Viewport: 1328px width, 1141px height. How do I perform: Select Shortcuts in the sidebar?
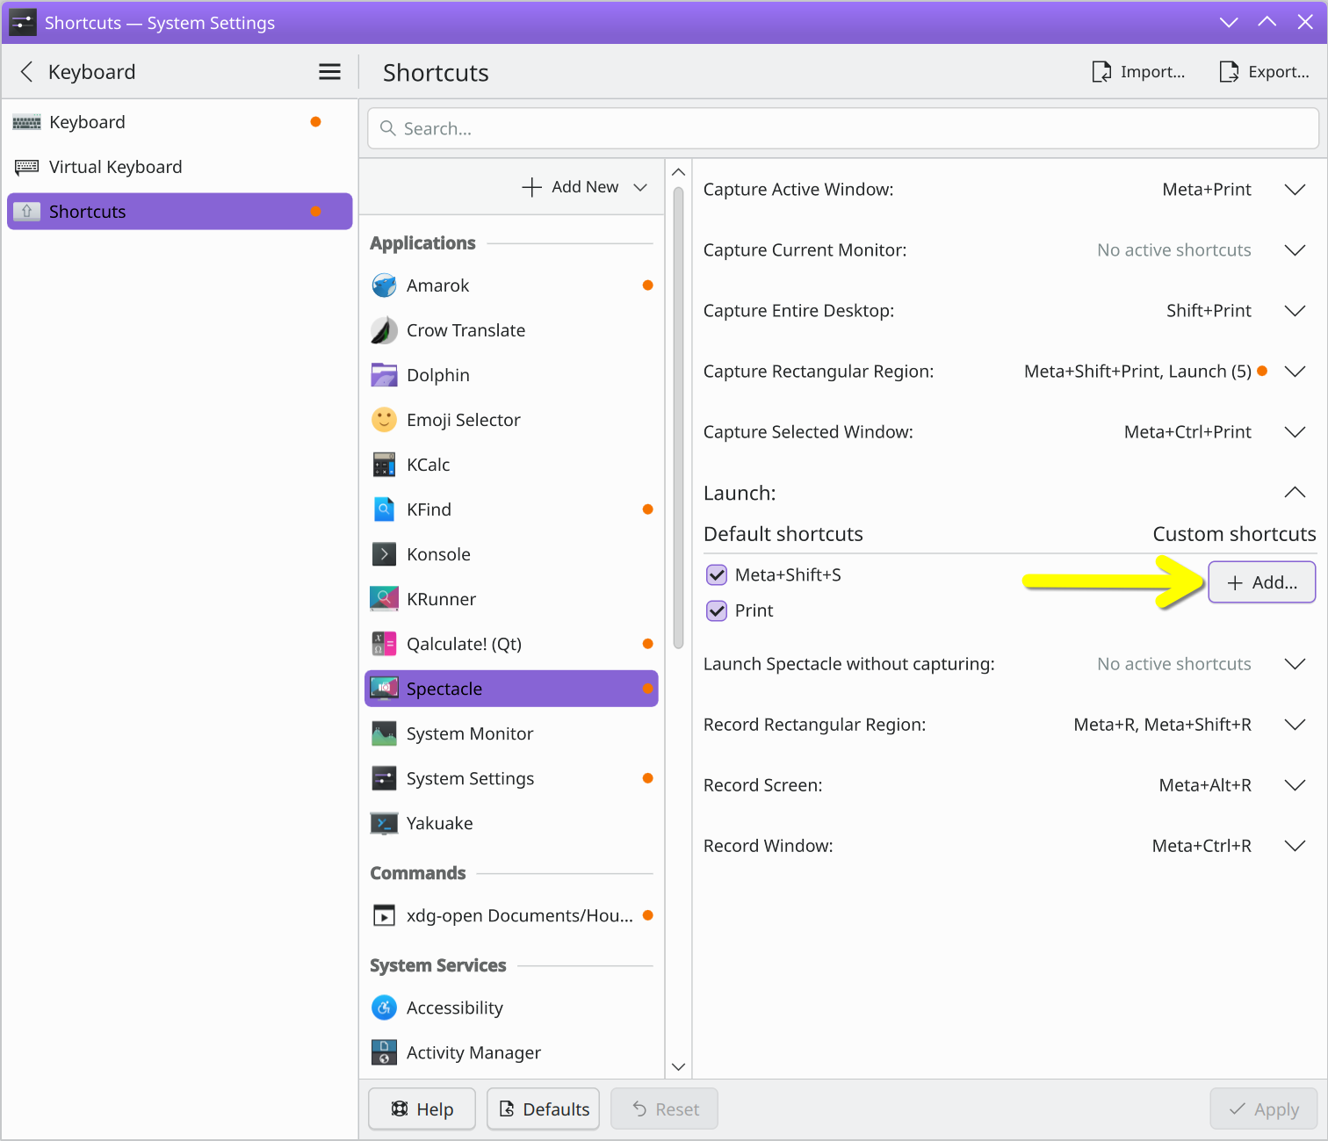(180, 212)
